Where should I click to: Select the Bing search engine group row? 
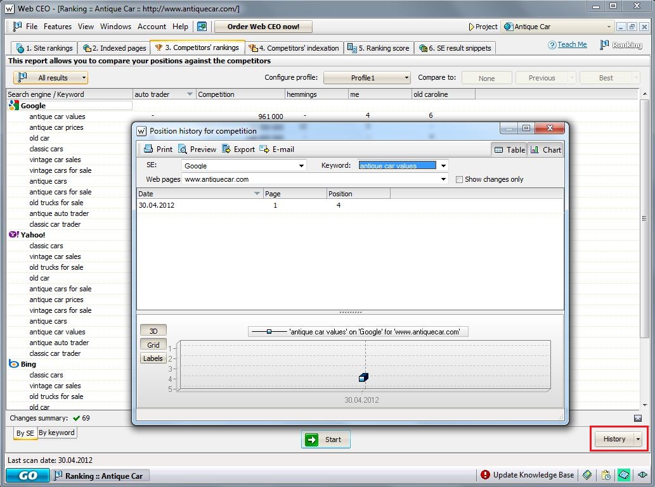pos(69,364)
